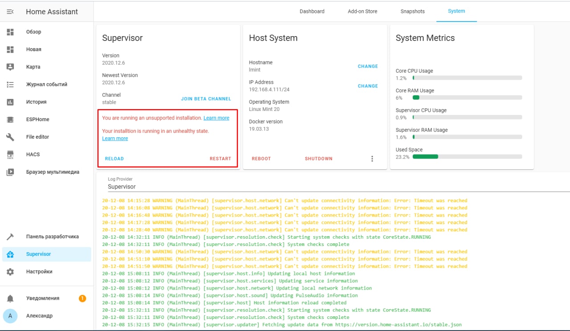Image resolution: width=570 pixels, height=331 pixels.
Task: Collapse the sidebar with the menu icon
Action: (x=10, y=12)
